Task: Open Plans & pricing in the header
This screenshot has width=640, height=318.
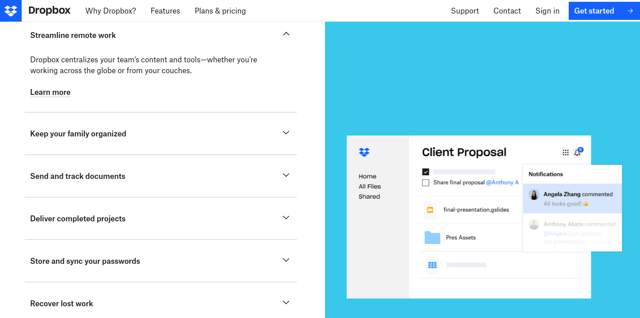Action: tap(220, 11)
